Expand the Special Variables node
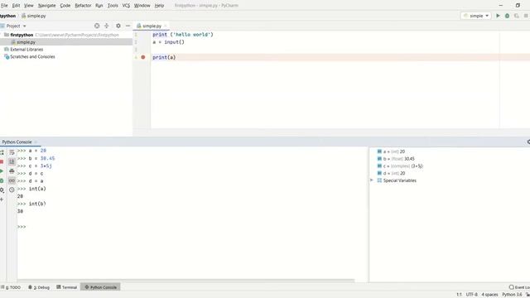Screen dimensions: 530x298 (372, 180)
